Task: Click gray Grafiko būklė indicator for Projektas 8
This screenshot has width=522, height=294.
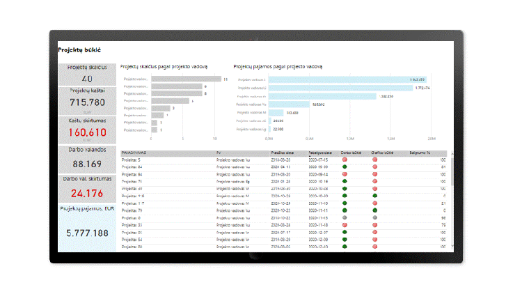Action: [375, 217]
